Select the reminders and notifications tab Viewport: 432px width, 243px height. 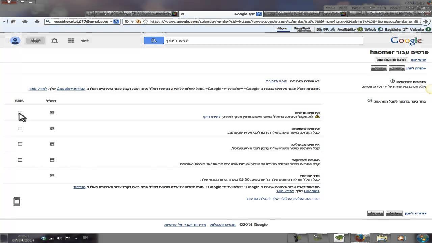coord(391,60)
